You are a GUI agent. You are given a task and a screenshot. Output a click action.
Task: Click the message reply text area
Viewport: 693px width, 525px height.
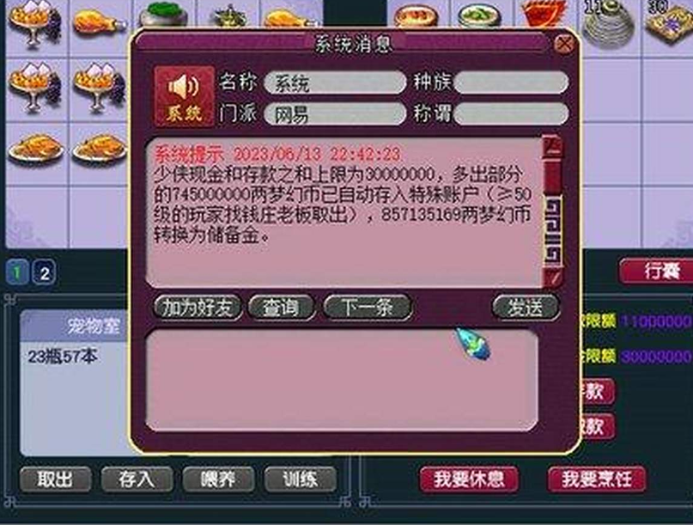(343, 380)
